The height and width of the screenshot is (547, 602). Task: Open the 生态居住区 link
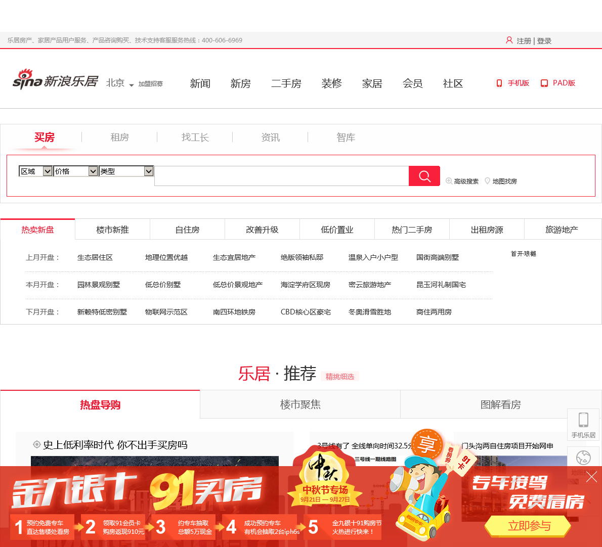click(95, 257)
